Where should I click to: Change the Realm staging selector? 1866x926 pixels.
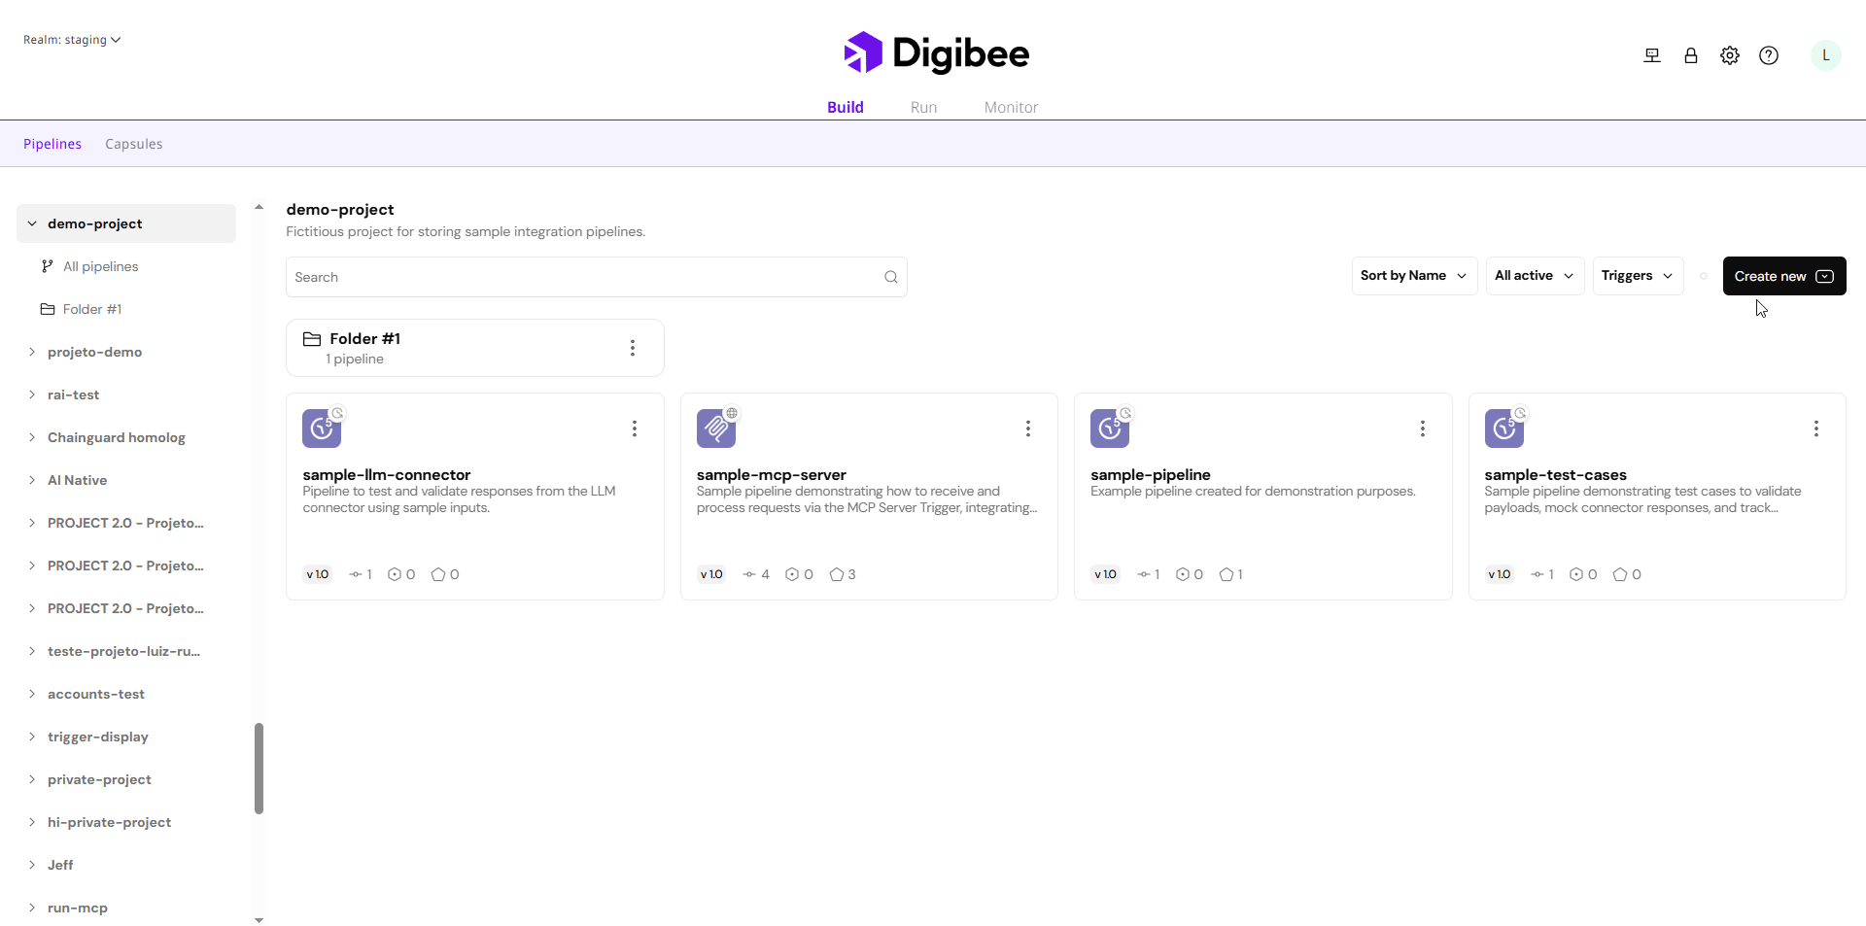pyautogui.click(x=72, y=40)
